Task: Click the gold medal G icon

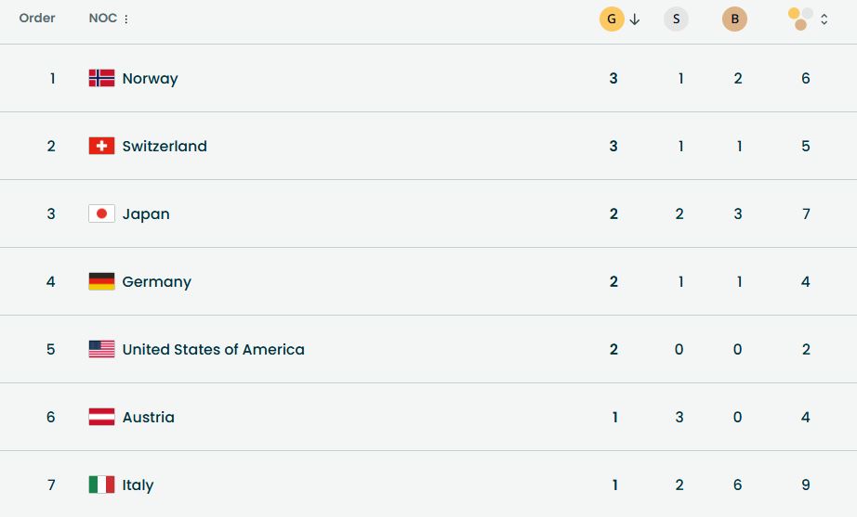Action: click(612, 19)
